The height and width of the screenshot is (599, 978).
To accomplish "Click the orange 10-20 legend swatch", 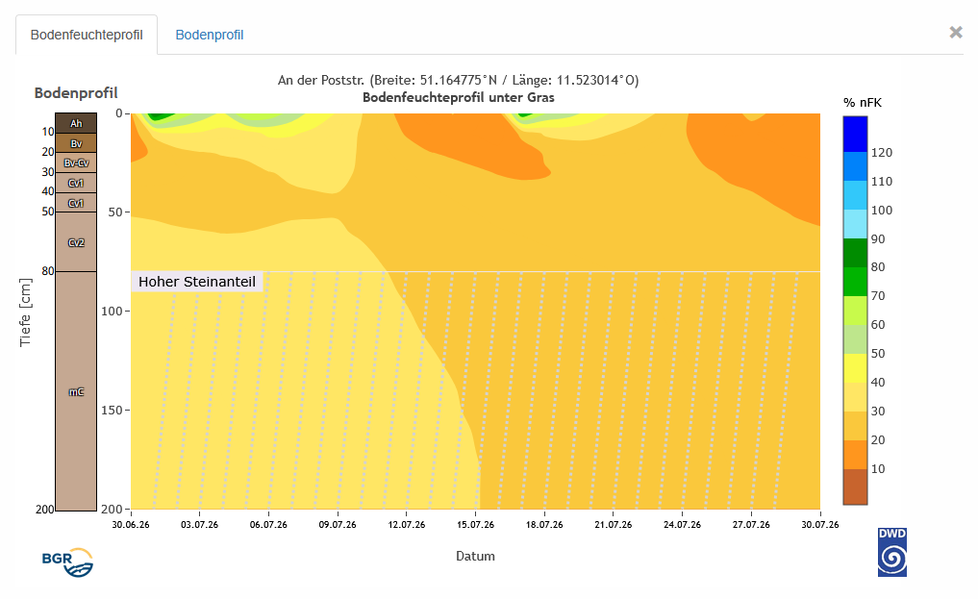I will click(855, 455).
